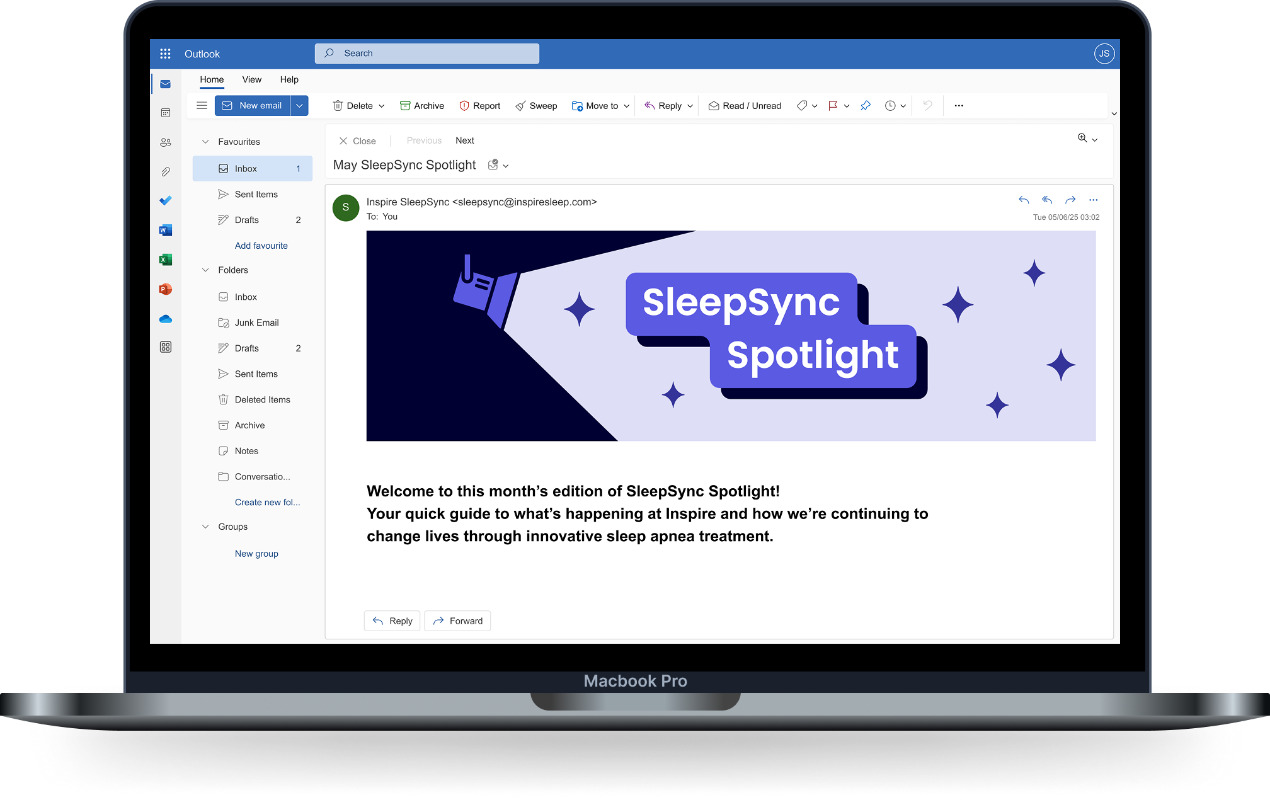Viewport: 1270px width, 800px height.
Task: Launch the Excel app icon
Action: click(166, 260)
